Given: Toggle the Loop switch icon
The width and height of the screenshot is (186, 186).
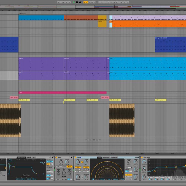Looking at the screenshot, I should click(114, 2).
